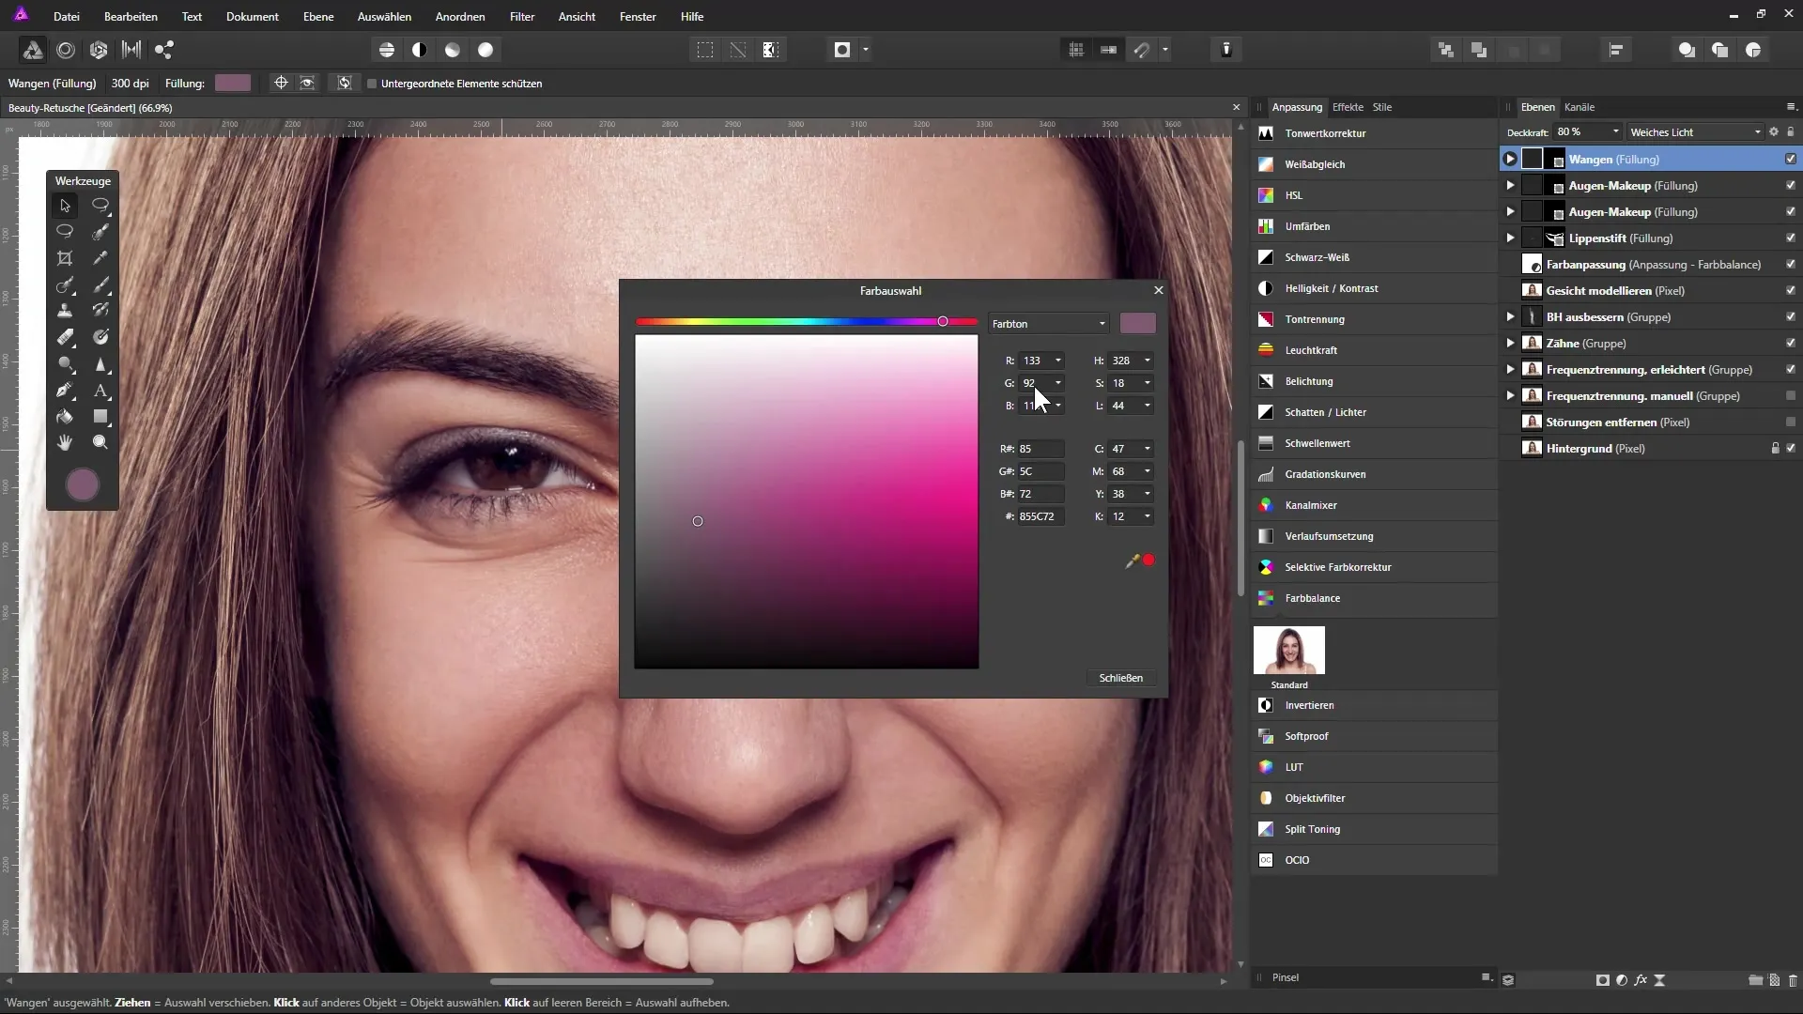The width and height of the screenshot is (1803, 1014).
Task: Enable visibility of Frequenztrennung, manuell group
Action: pyautogui.click(x=1791, y=396)
